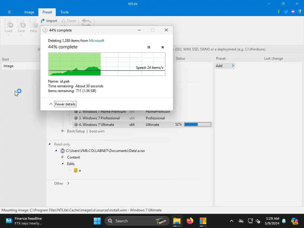Open the NTLite hamburger menu
This screenshot has height=228, width=304.
tap(9, 12)
